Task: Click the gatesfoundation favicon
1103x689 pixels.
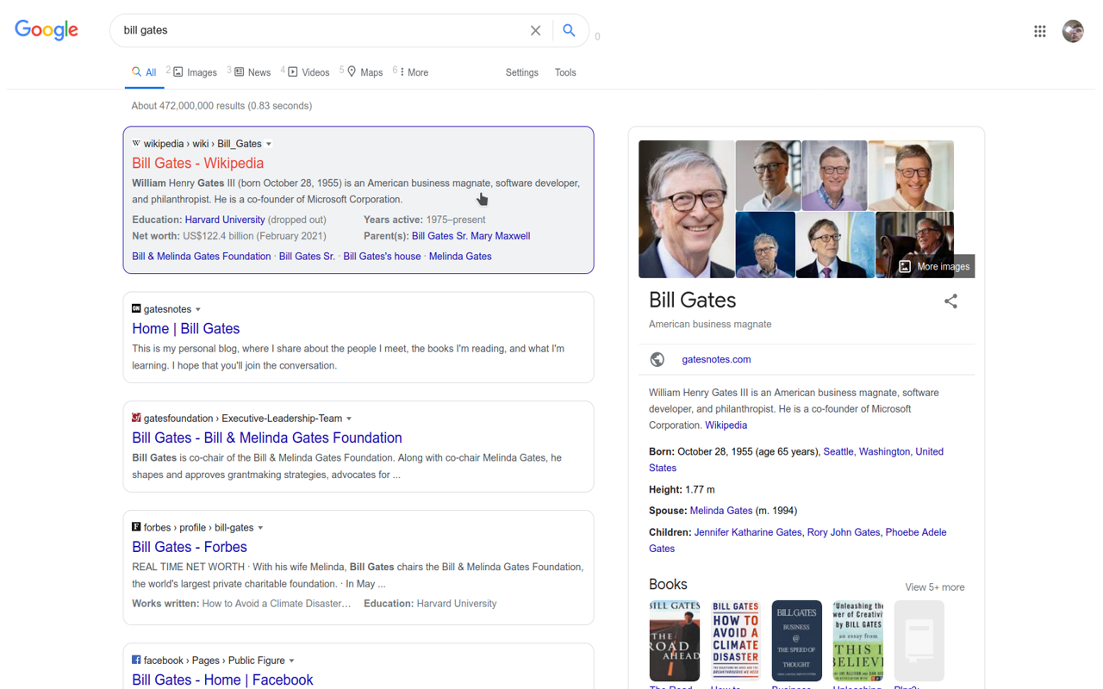Action: point(136,418)
